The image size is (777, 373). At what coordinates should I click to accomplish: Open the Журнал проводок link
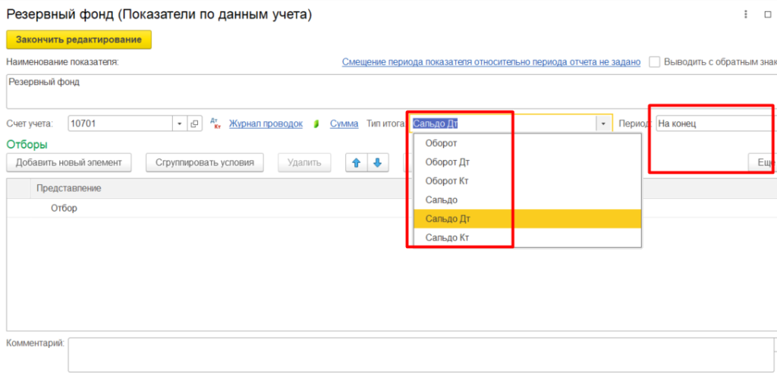[266, 124]
